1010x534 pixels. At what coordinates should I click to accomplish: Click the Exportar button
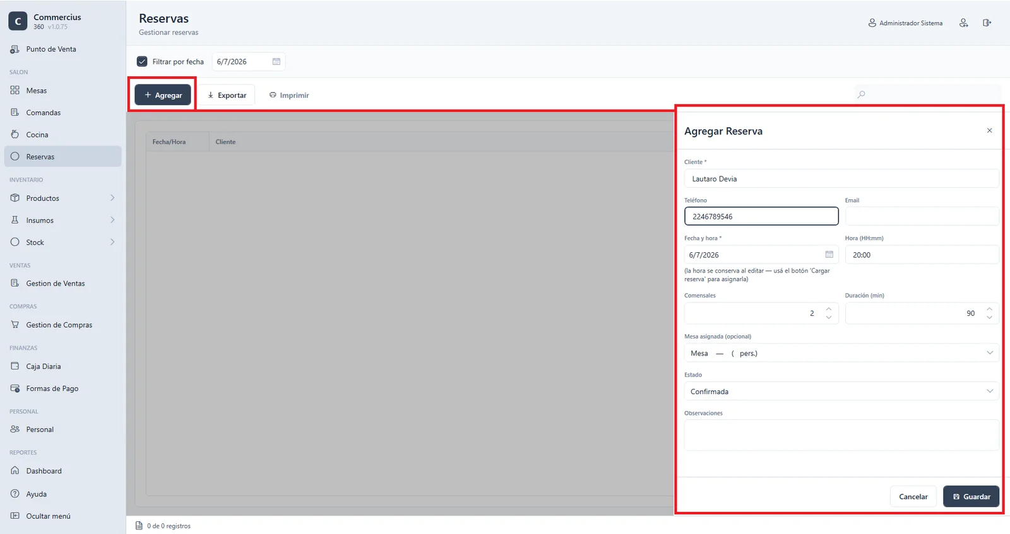pos(227,95)
